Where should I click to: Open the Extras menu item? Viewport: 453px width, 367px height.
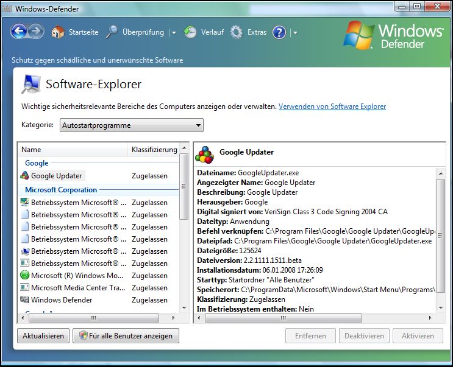click(257, 32)
